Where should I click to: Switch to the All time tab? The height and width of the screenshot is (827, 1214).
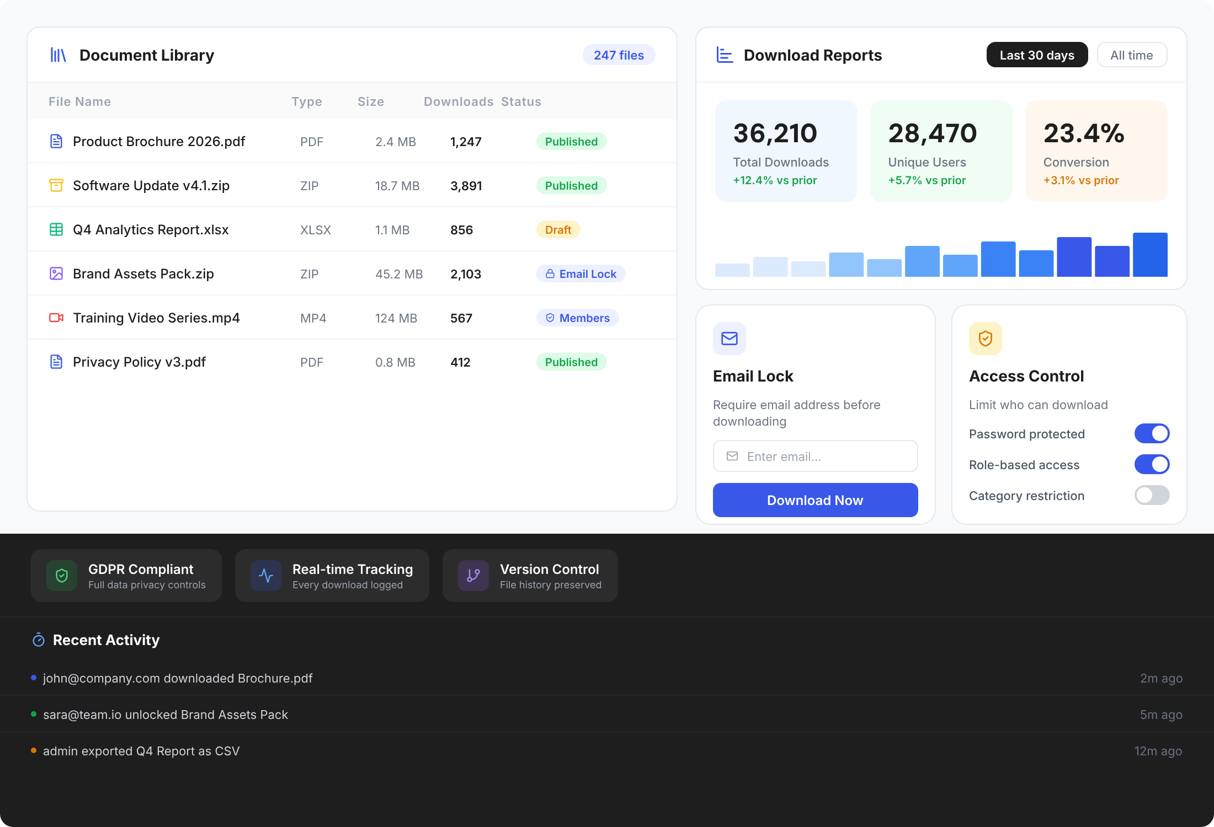click(1131, 55)
